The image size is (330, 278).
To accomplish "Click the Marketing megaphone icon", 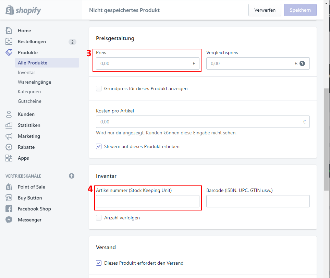I will [x=9, y=136].
